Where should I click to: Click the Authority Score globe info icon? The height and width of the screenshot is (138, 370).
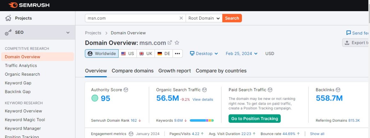126,90
